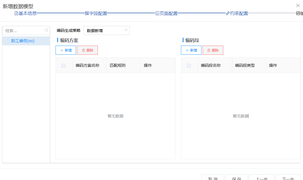Switch to 页面配置 step
This screenshot has width=303, height=180.
tap(168, 13)
